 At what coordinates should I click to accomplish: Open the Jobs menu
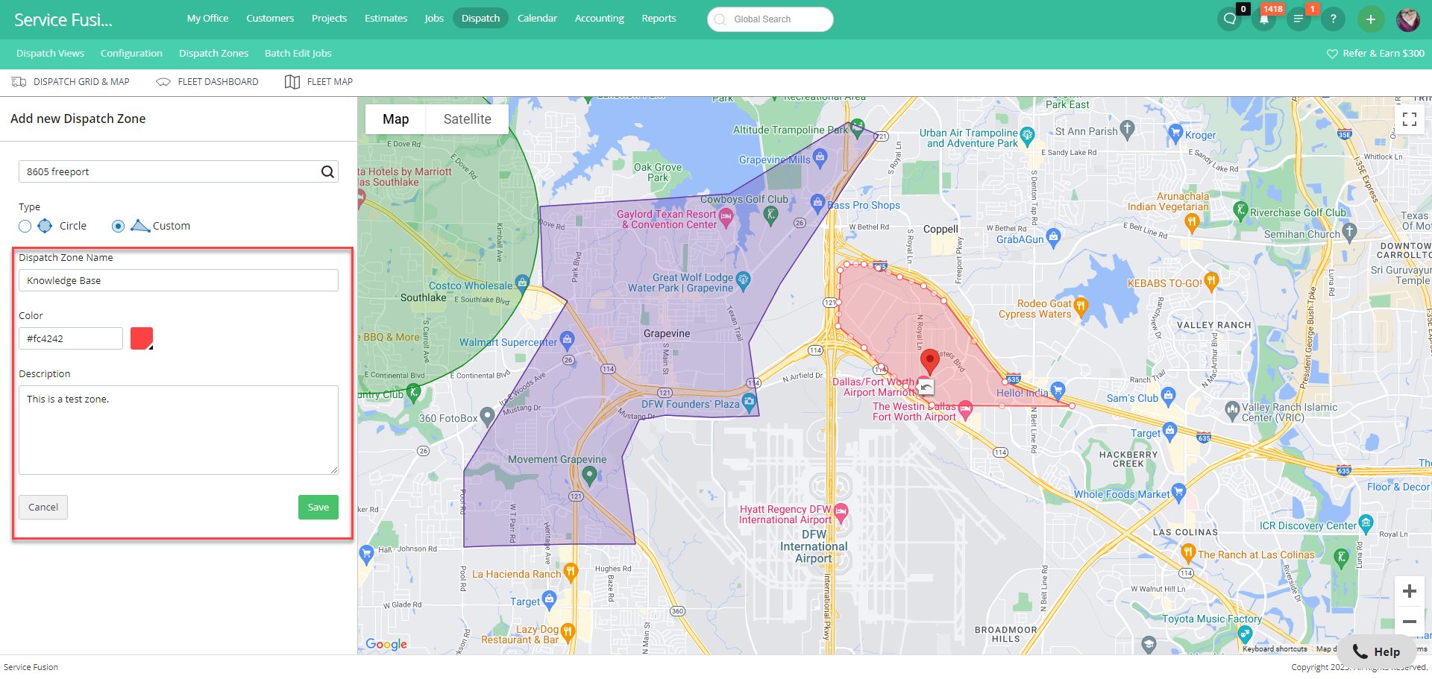coord(434,19)
